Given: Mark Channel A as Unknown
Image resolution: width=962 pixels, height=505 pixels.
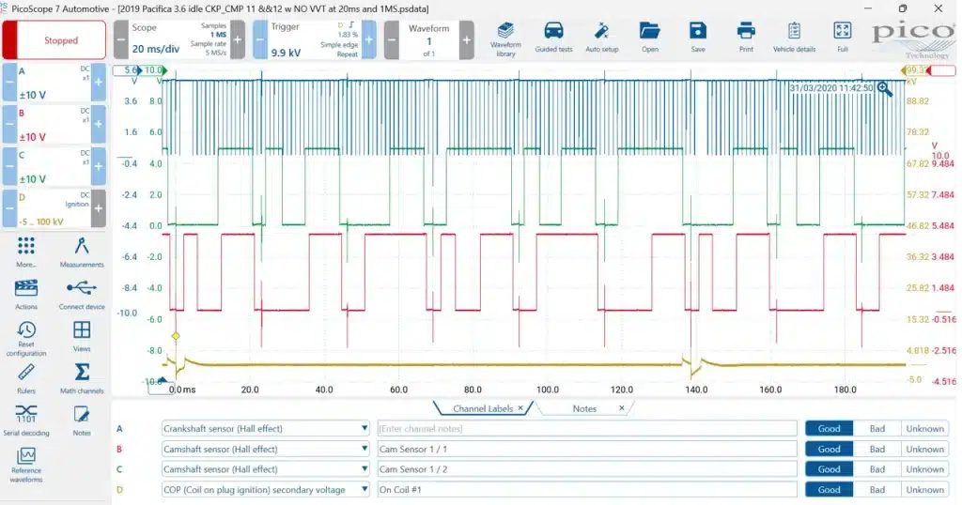Looking at the screenshot, I should pyautogui.click(x=925, y=428).
